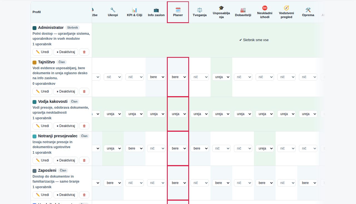356x204 pixels.
Task: Delete the Zaposleni profile with the trash icon
Action: [x=84, y=195]
